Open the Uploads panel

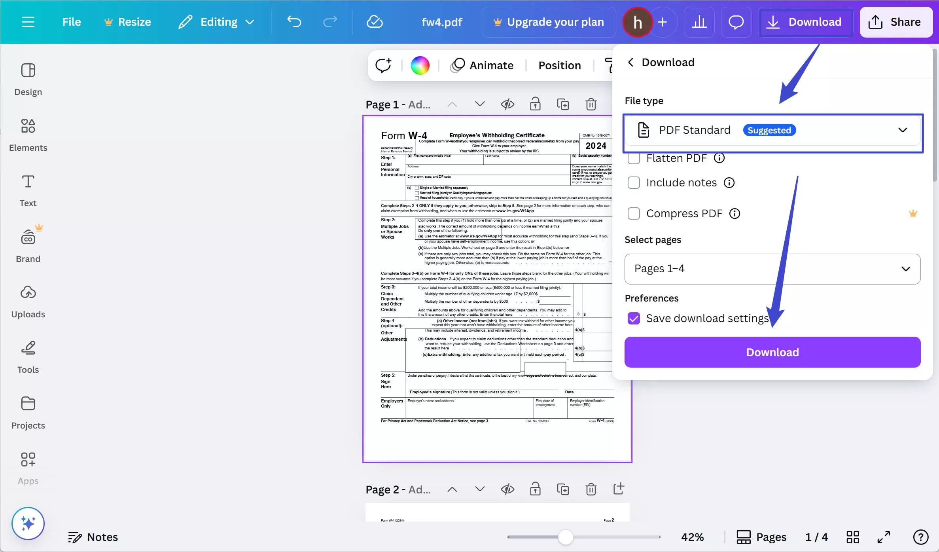28,301
